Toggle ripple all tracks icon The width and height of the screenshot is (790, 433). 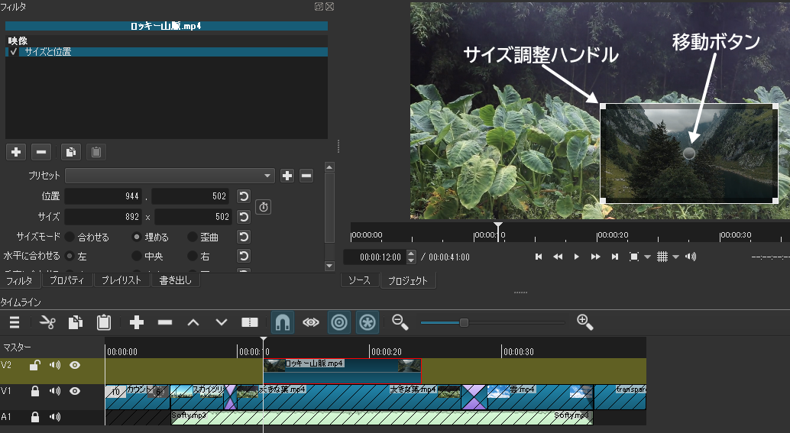[367, 322]
